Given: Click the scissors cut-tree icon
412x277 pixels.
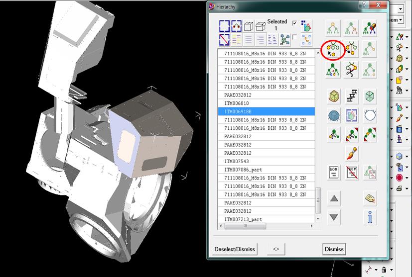Looking at the screenshot, I should coord(351,70).
